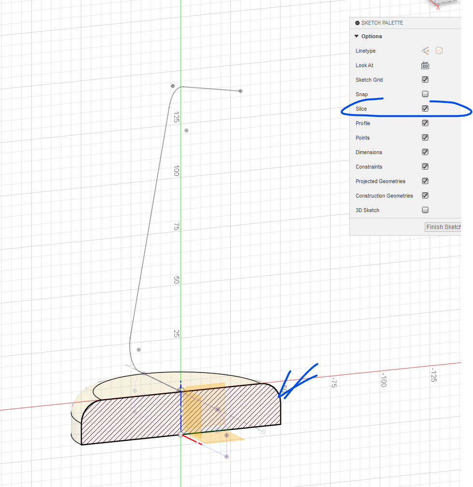Click the centerline linetype icon

click(x=439, y=51)
